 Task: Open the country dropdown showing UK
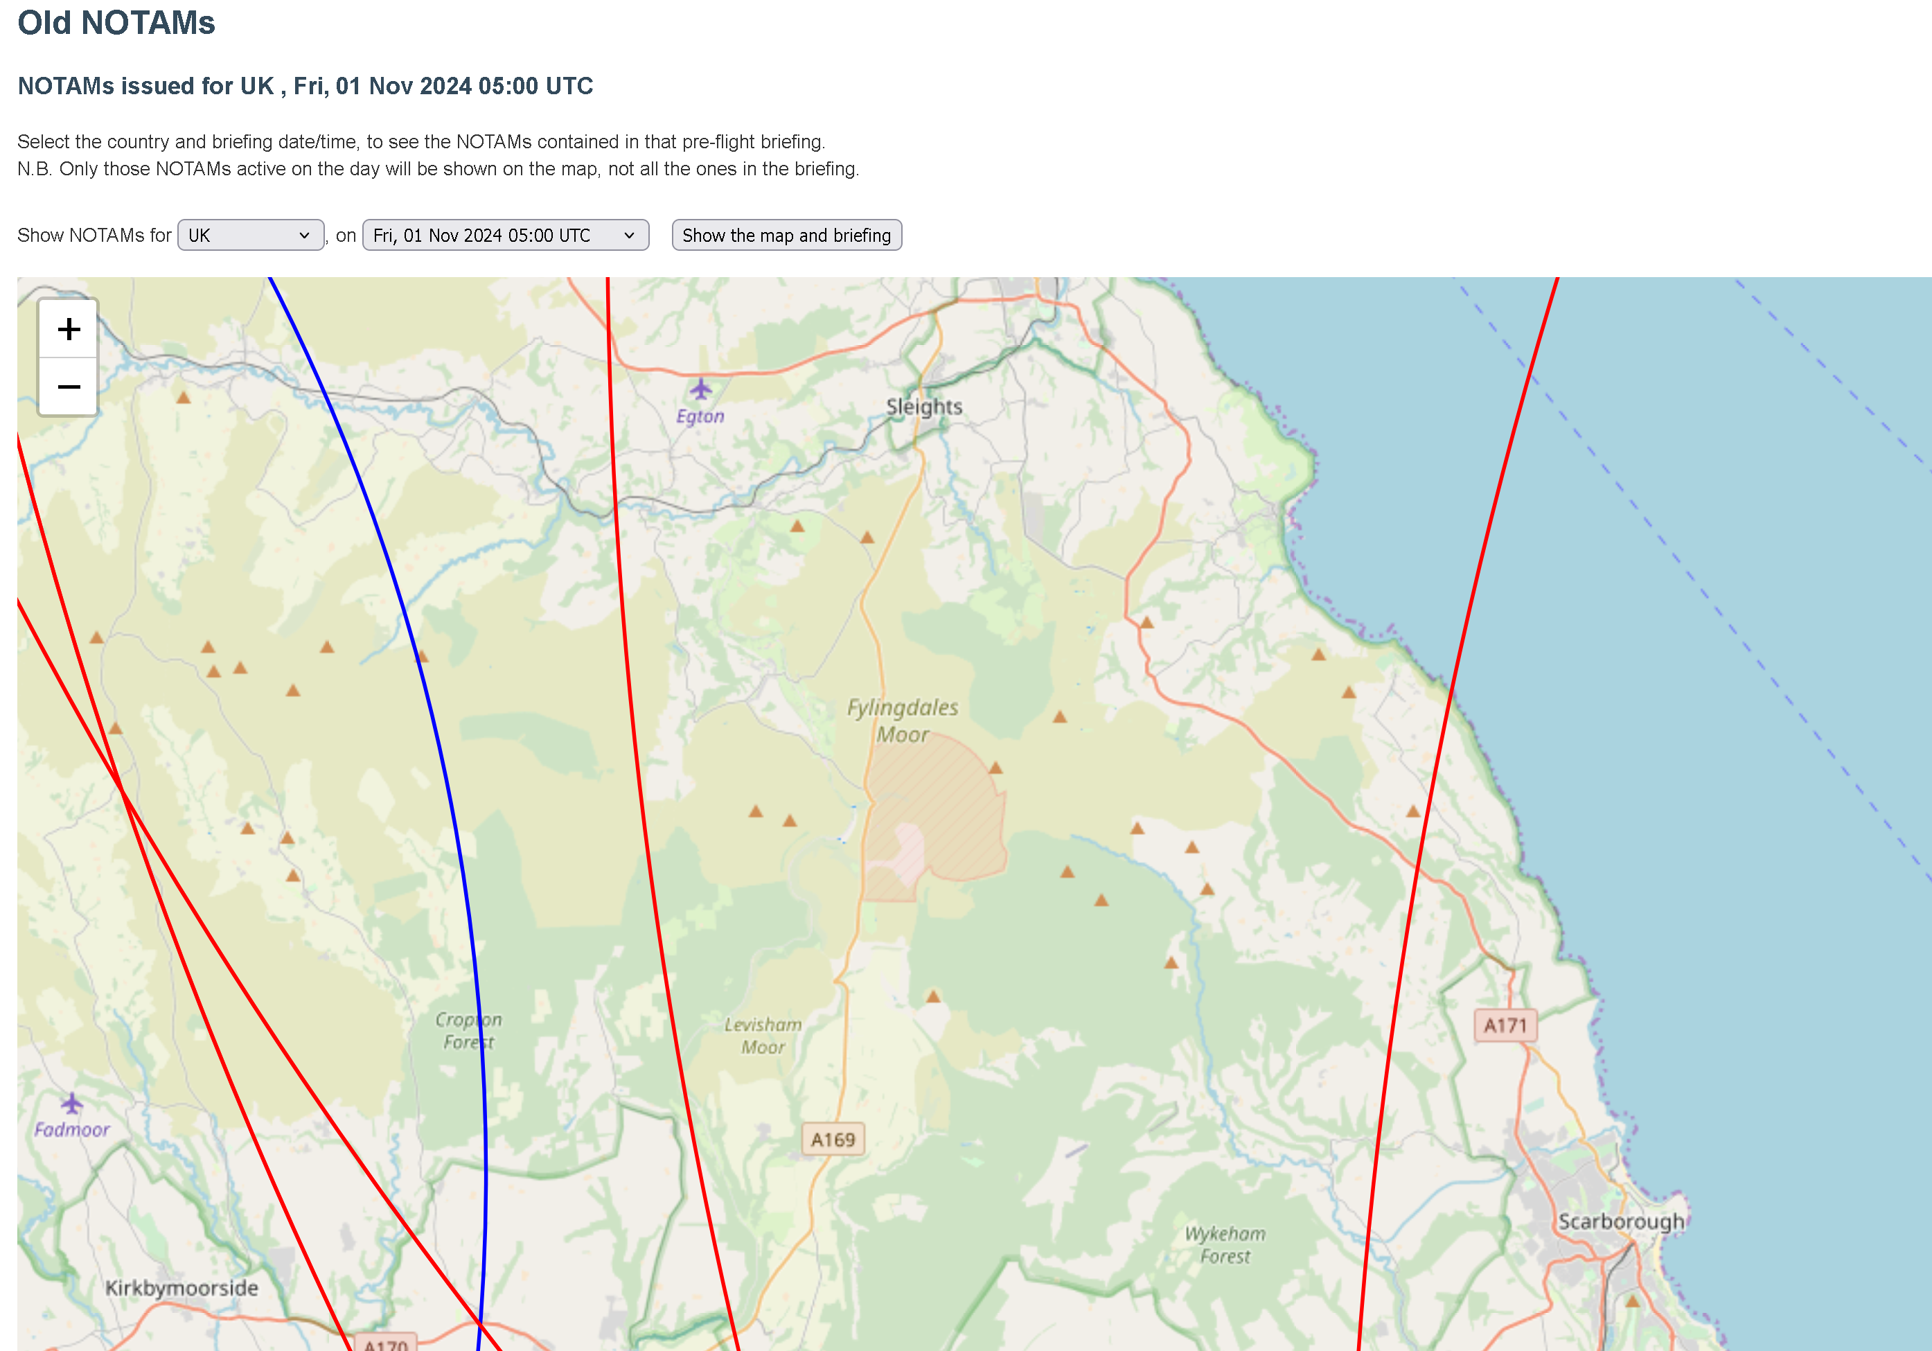pyautogui.click(x=251, y=235)
